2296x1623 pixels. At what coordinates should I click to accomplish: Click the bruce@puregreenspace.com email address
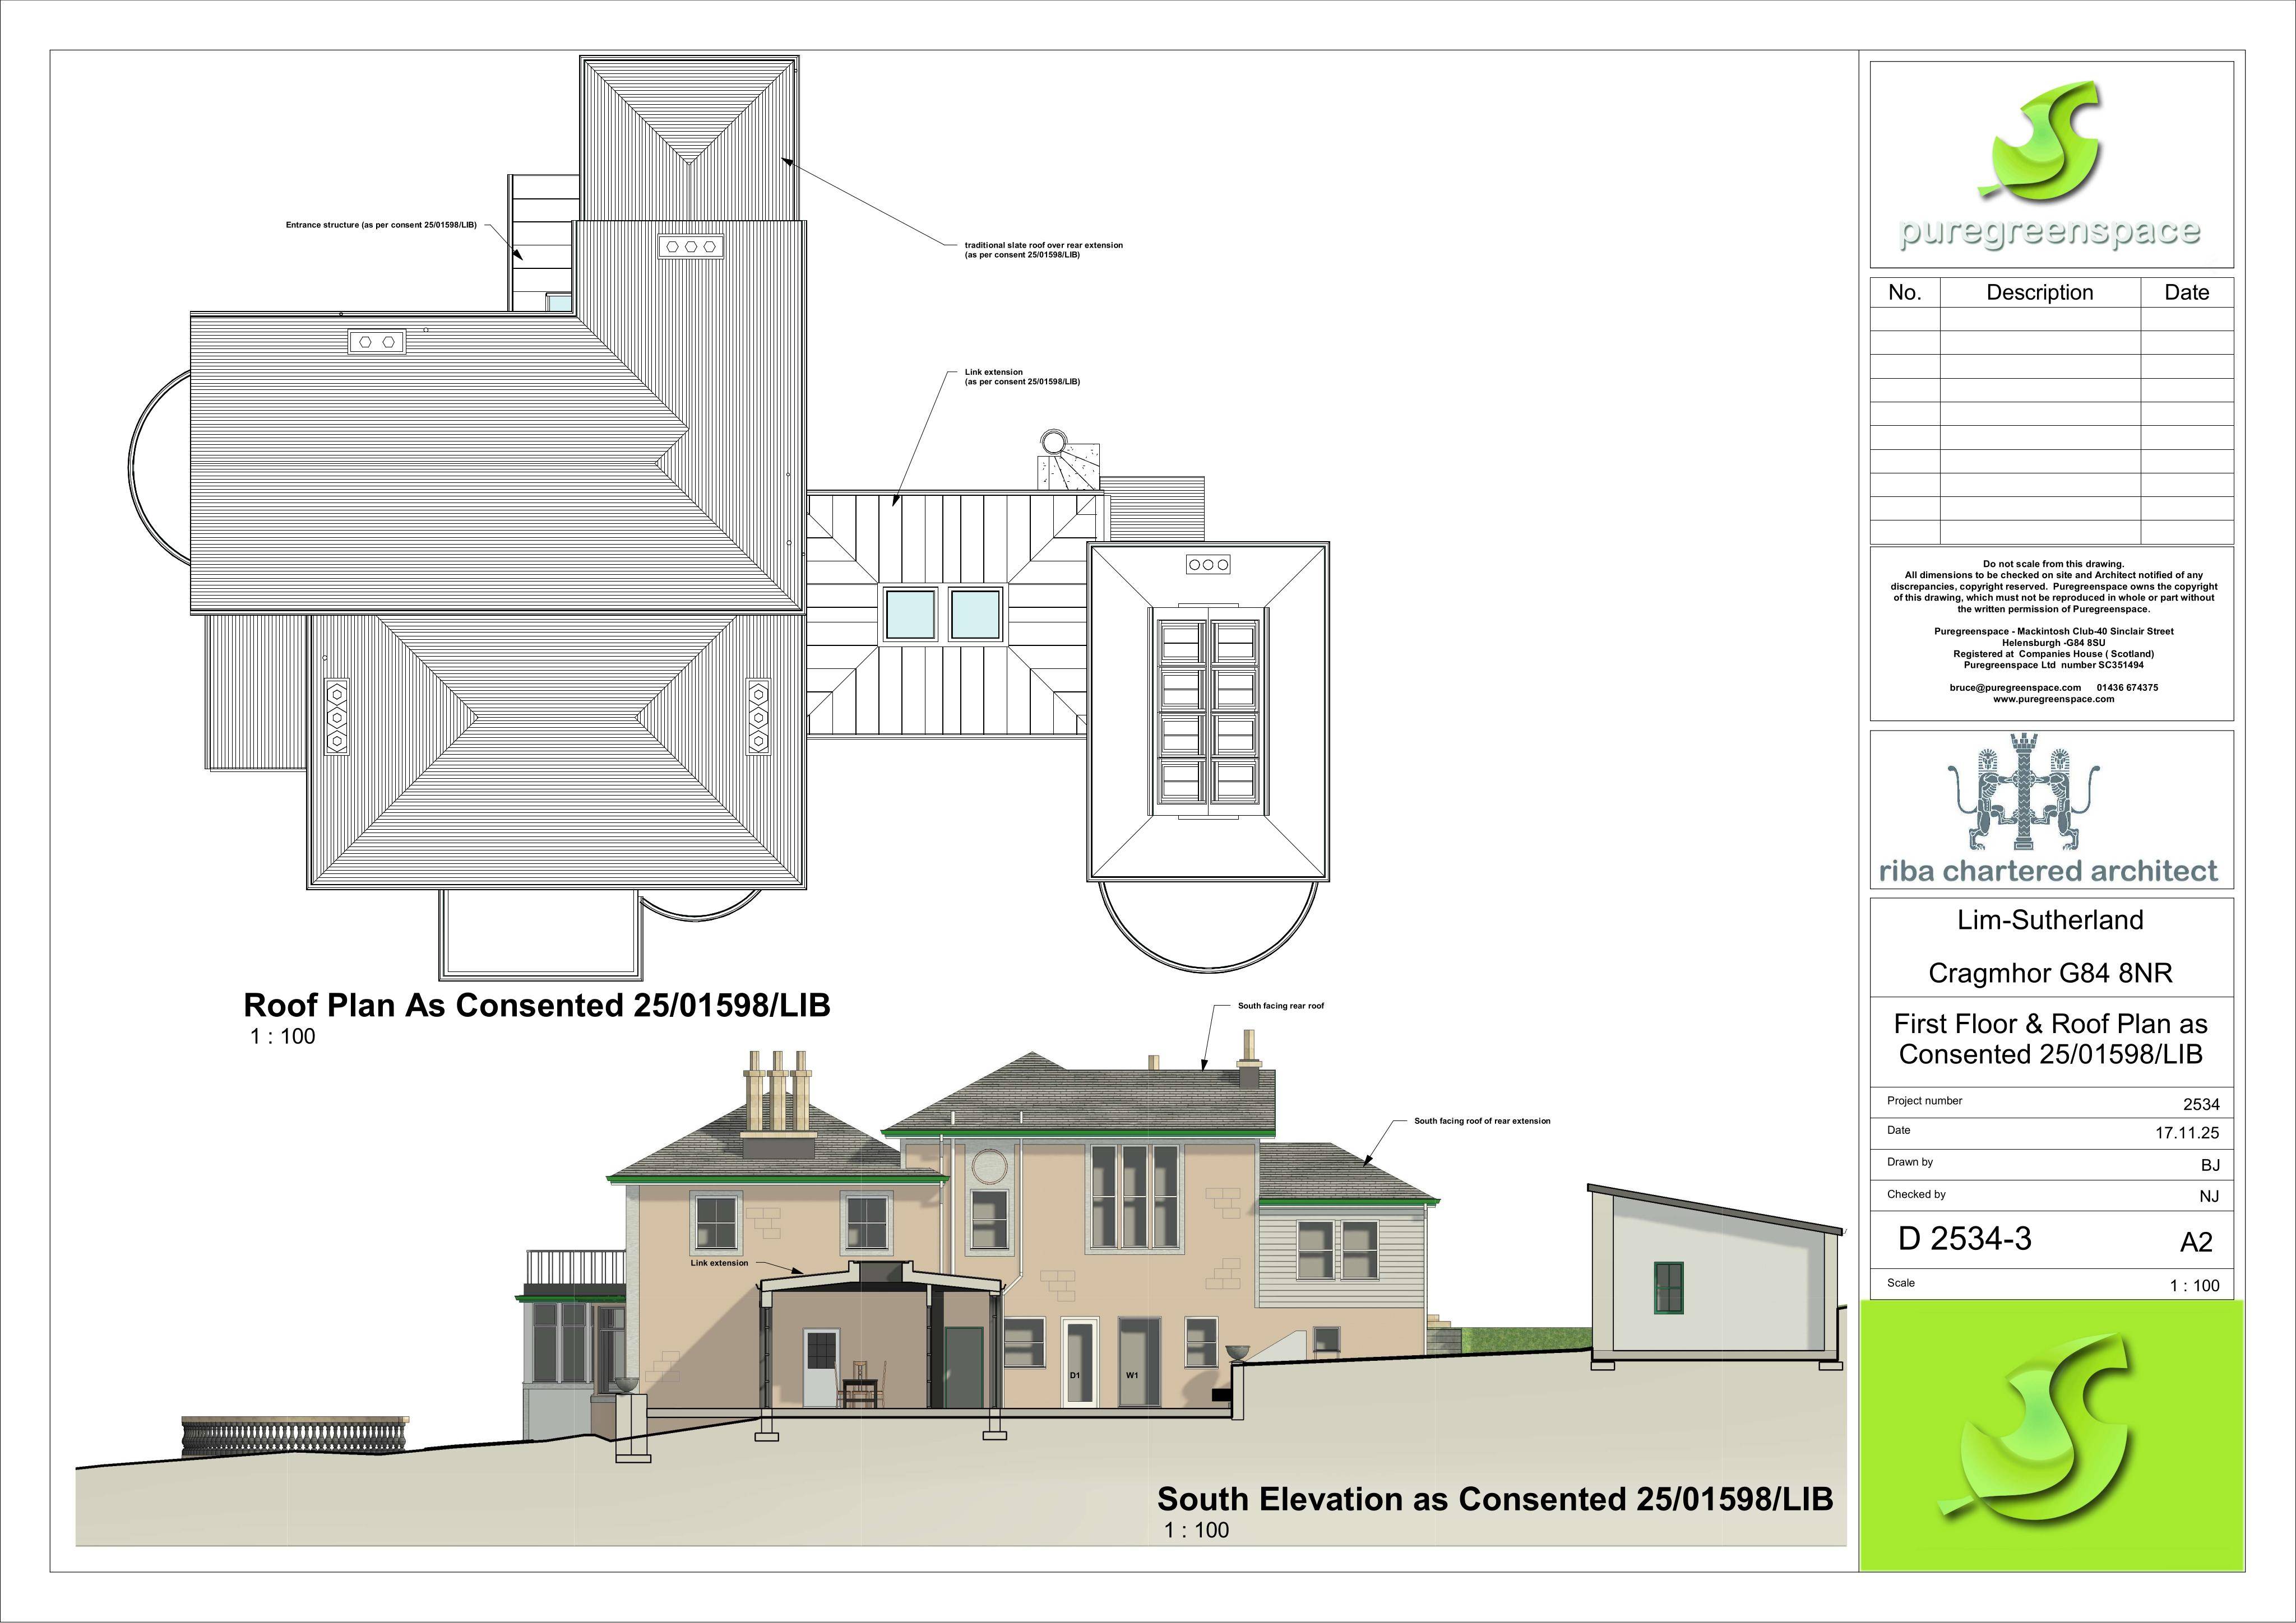tap(2015, 687)
